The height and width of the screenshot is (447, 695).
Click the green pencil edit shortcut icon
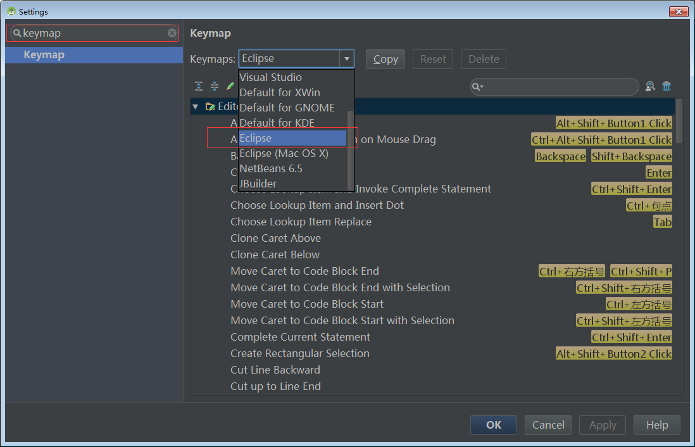[230, 86]
